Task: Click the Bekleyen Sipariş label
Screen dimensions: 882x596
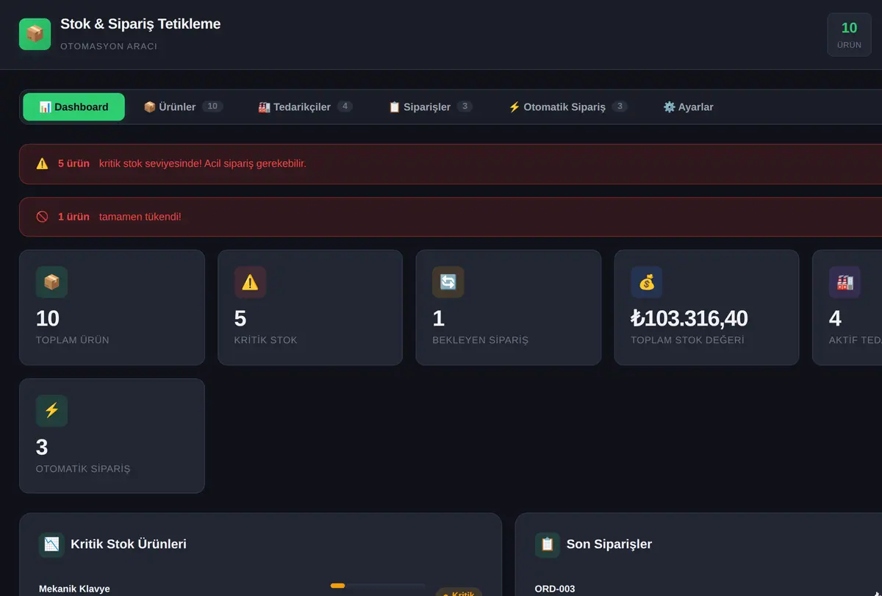Action: pos(481,340)
